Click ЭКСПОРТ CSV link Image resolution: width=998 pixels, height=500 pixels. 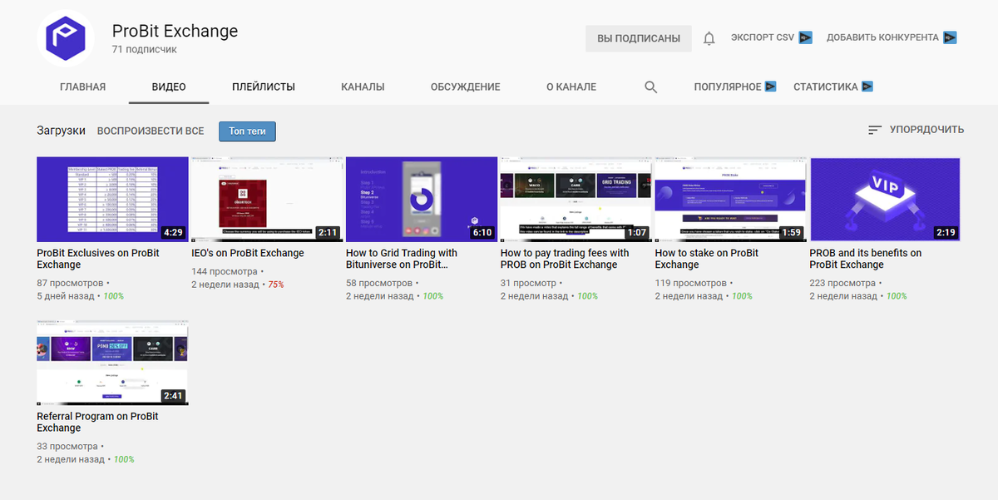pyautogui.click(x=763, y=37)
